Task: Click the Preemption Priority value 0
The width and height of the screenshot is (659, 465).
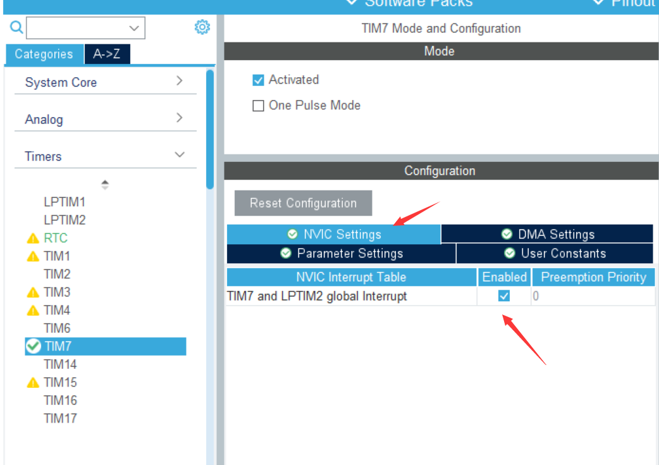Action: tap(536, 297)
